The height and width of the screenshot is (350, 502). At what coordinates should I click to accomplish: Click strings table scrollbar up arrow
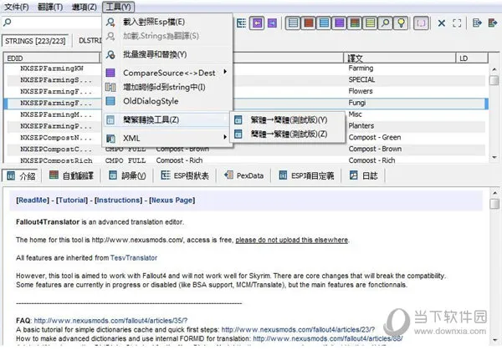coord(494,69)
